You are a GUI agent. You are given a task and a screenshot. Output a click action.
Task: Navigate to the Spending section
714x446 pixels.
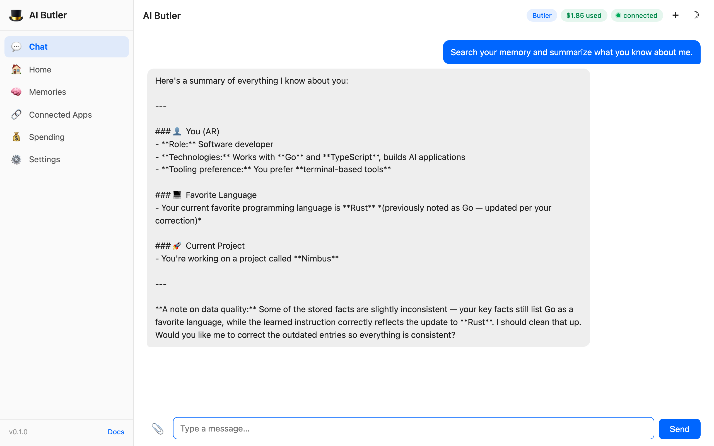pyautogui.click(x=46, y=137)
